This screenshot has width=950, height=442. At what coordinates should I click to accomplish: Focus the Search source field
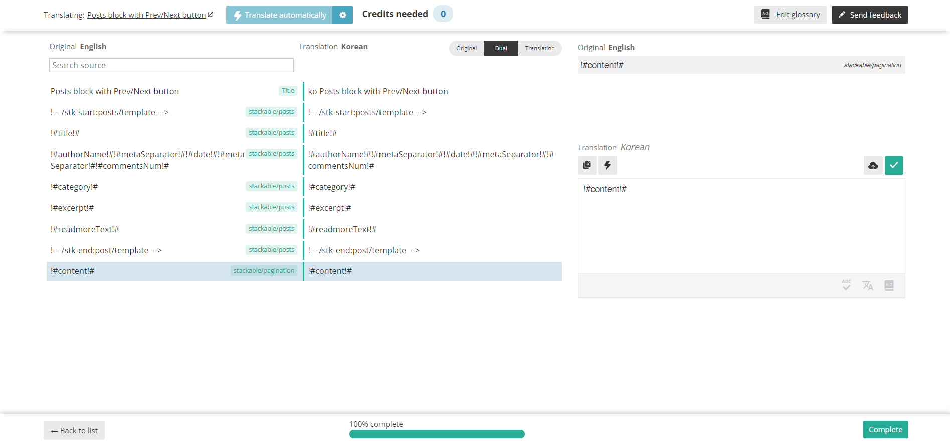(x=171, y=65)
